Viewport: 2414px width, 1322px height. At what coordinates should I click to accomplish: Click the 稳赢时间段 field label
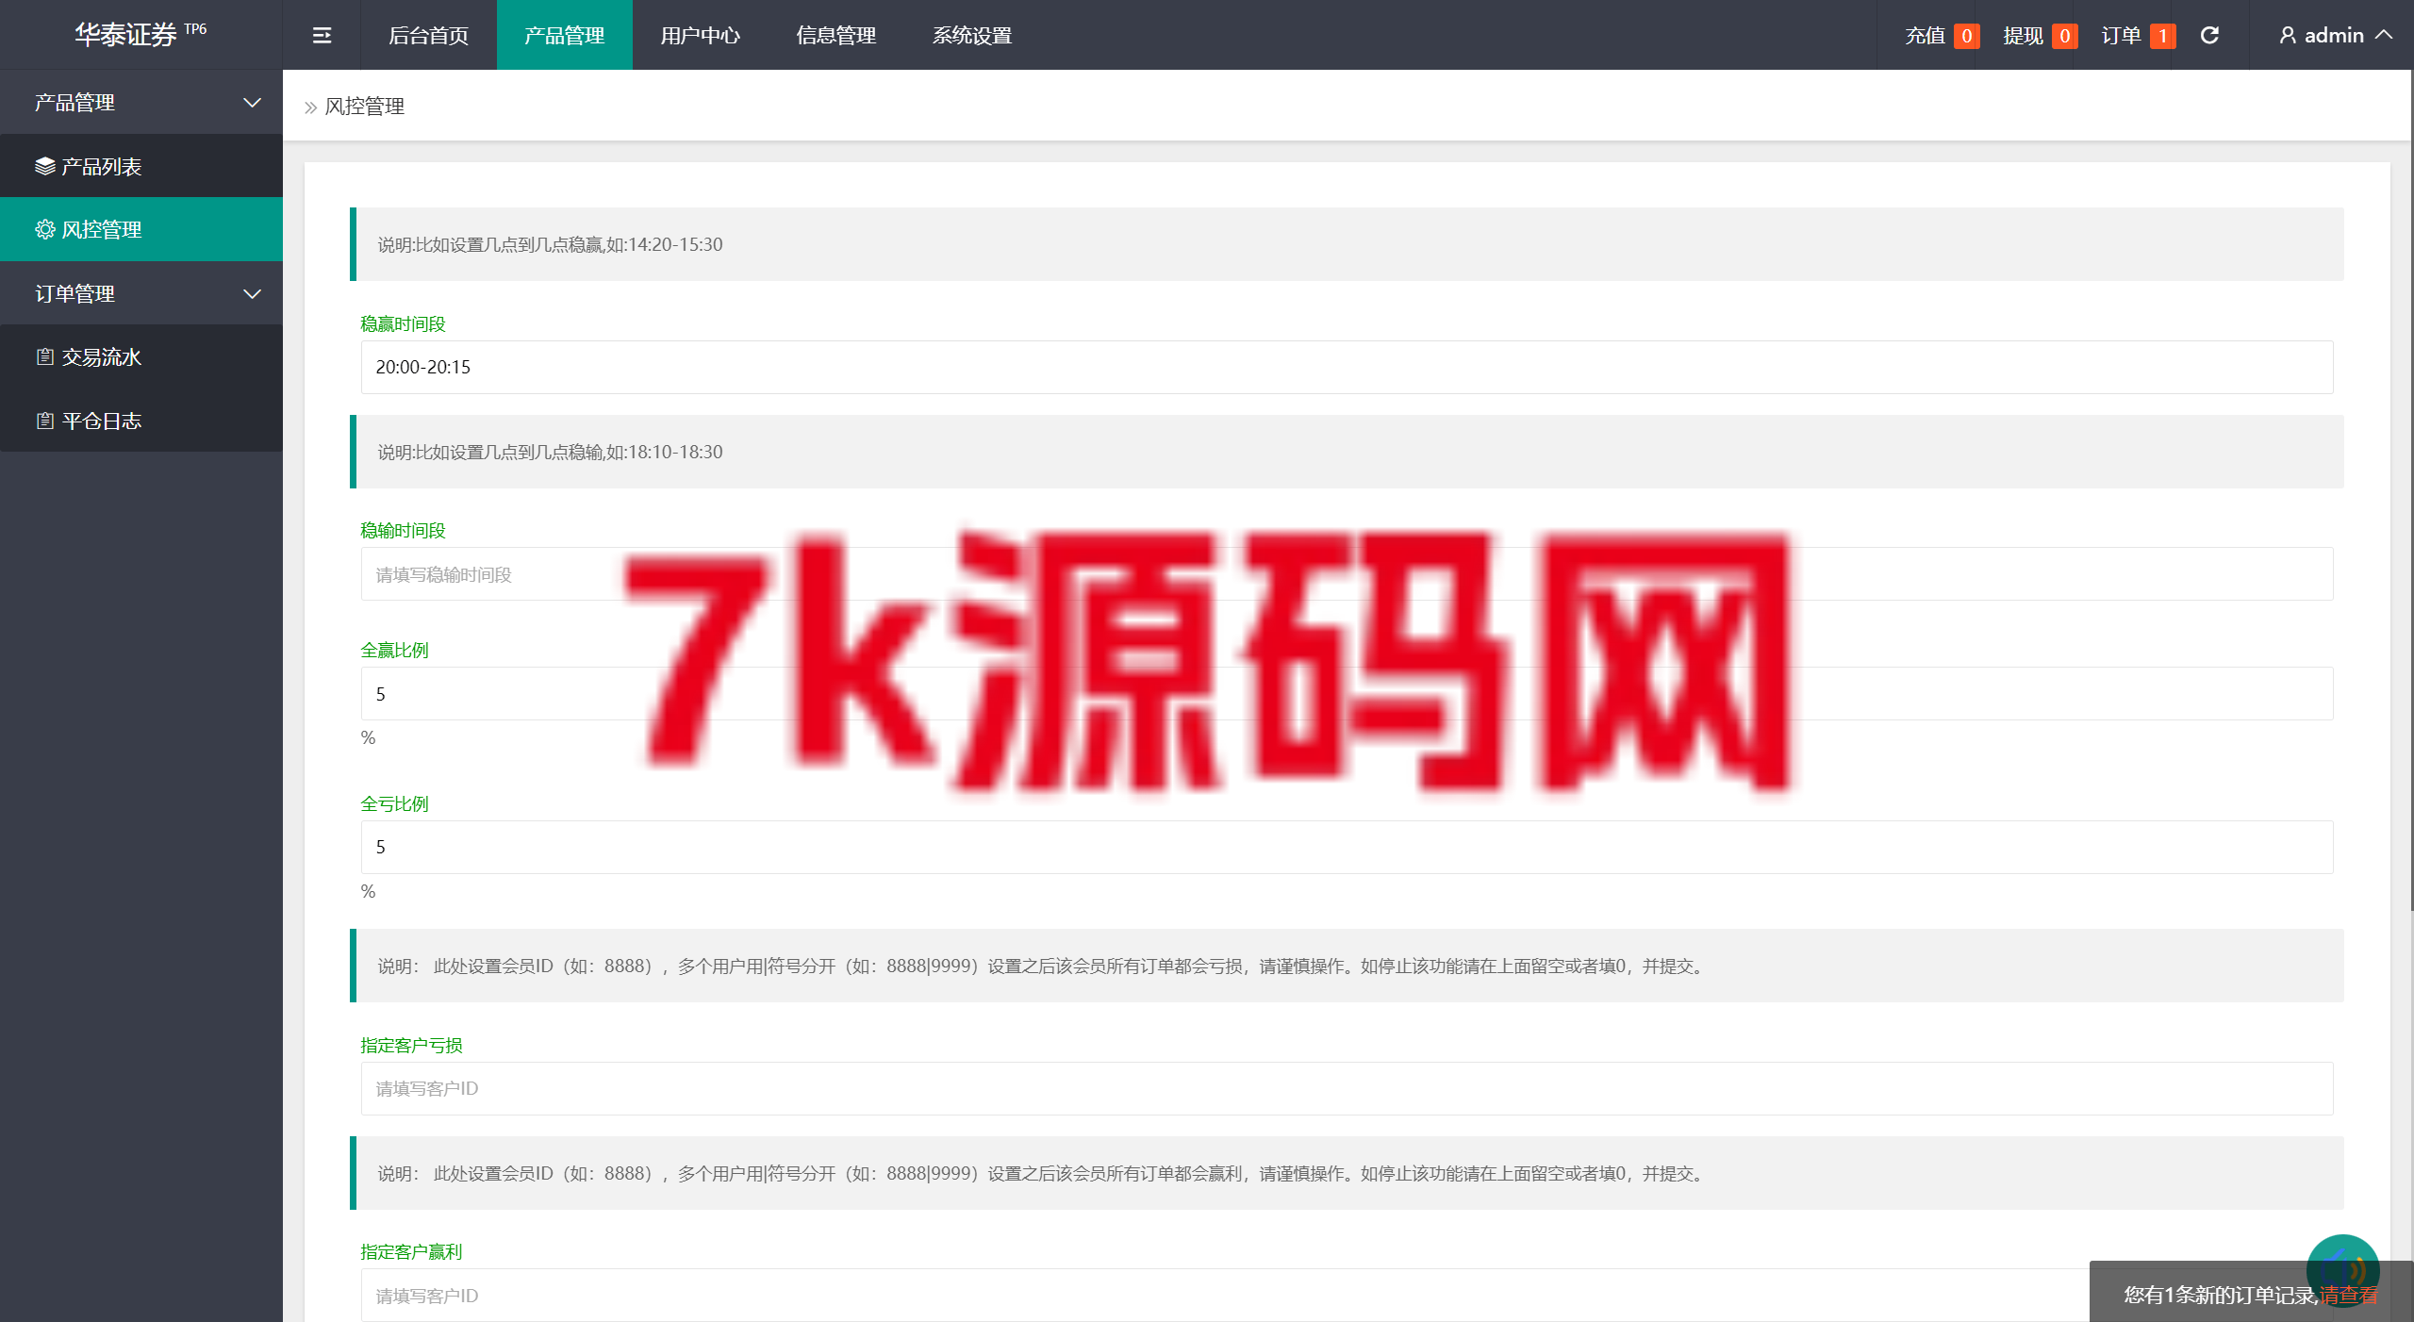403,323
